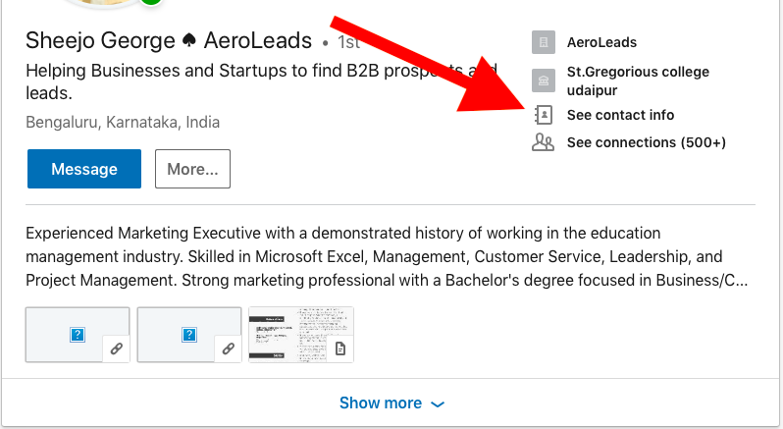Open See connections (500+) link

coord(647,142)
